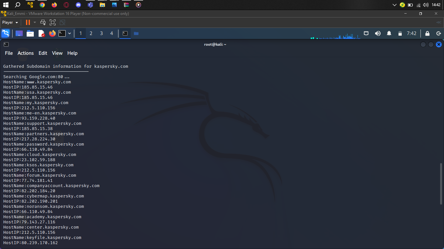Open Microsoft Teams from Windows taskbar
The width and height of the screenshot is (444, 249).
[x=90, y=5]
